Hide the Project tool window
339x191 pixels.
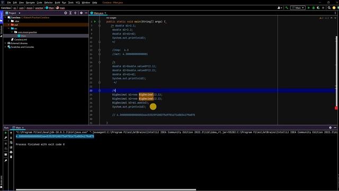click(x=86, y=13)
